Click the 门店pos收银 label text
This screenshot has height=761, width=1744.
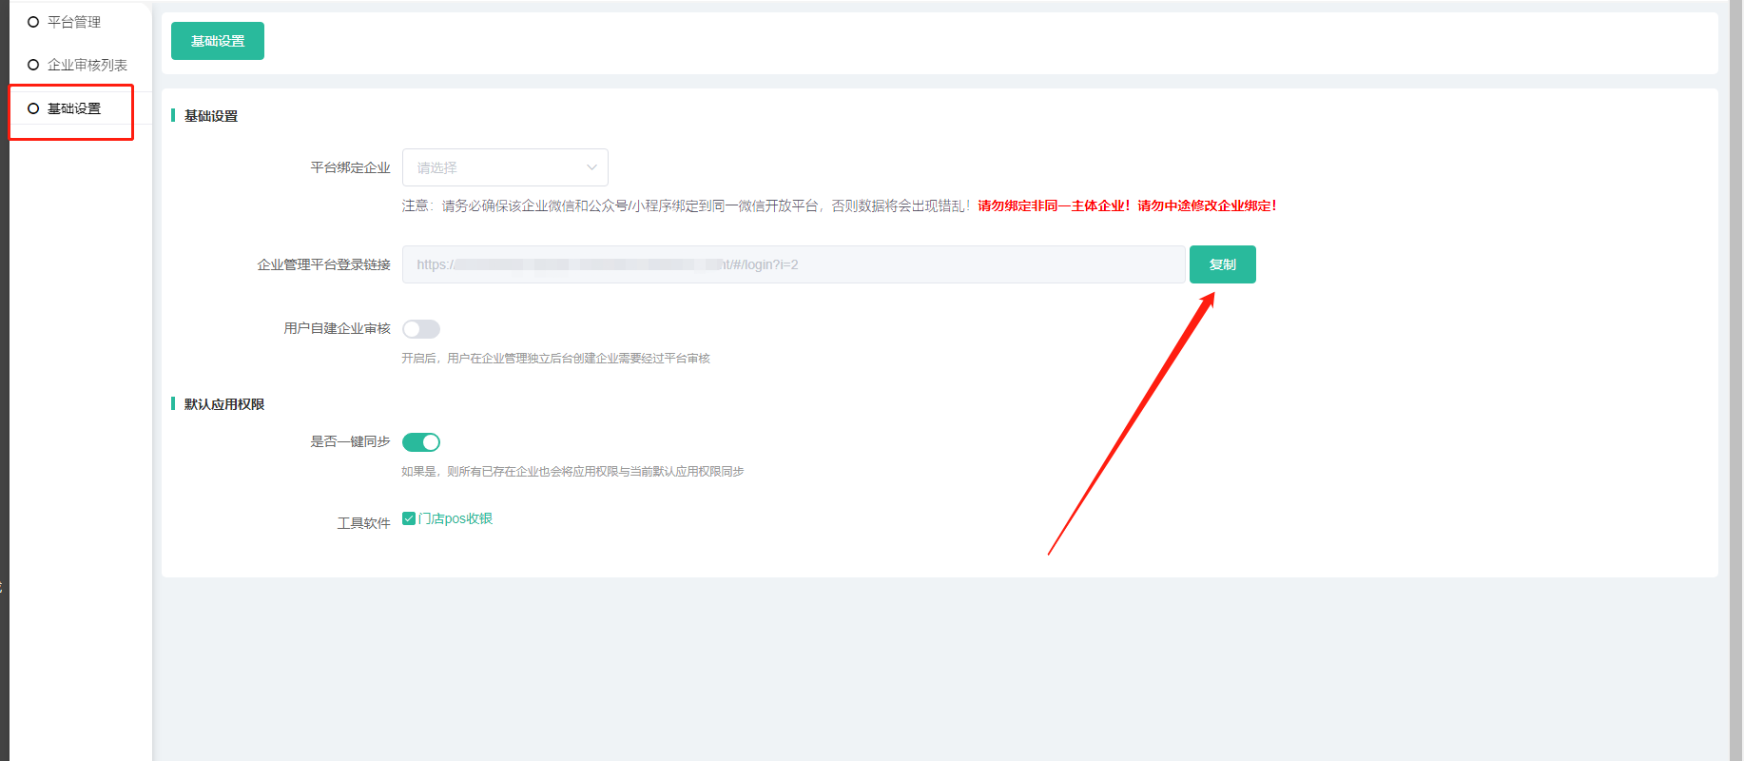(x=455, y=518)
